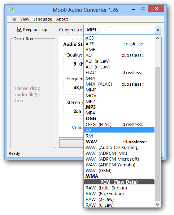
Task: Select .RM format
Action: click(x=119, y=136)
